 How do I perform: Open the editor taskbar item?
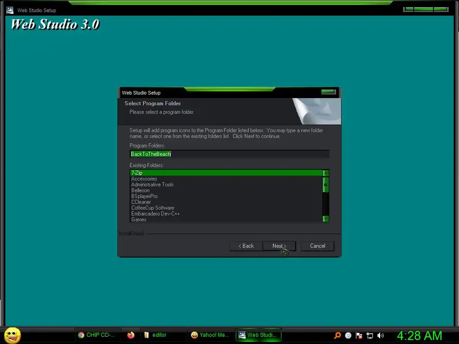pyautogui.click(x=164, y=335)
